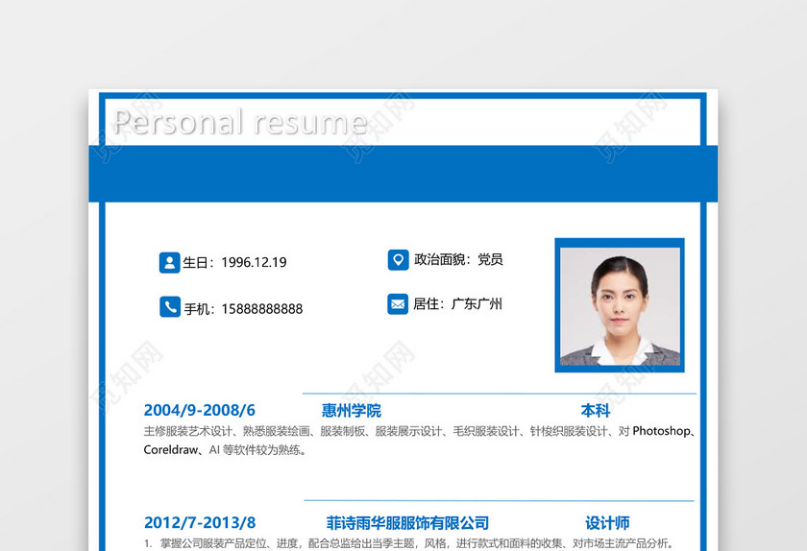Click the line starting '1. 掌握公司服装产品定位'
The width and height of the screenshot is (807, 551).
click(x=409, y=543)
